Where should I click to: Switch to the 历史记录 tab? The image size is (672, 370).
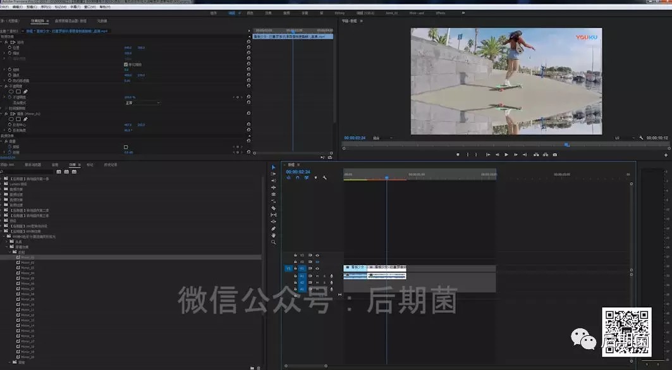click(111, 164)
